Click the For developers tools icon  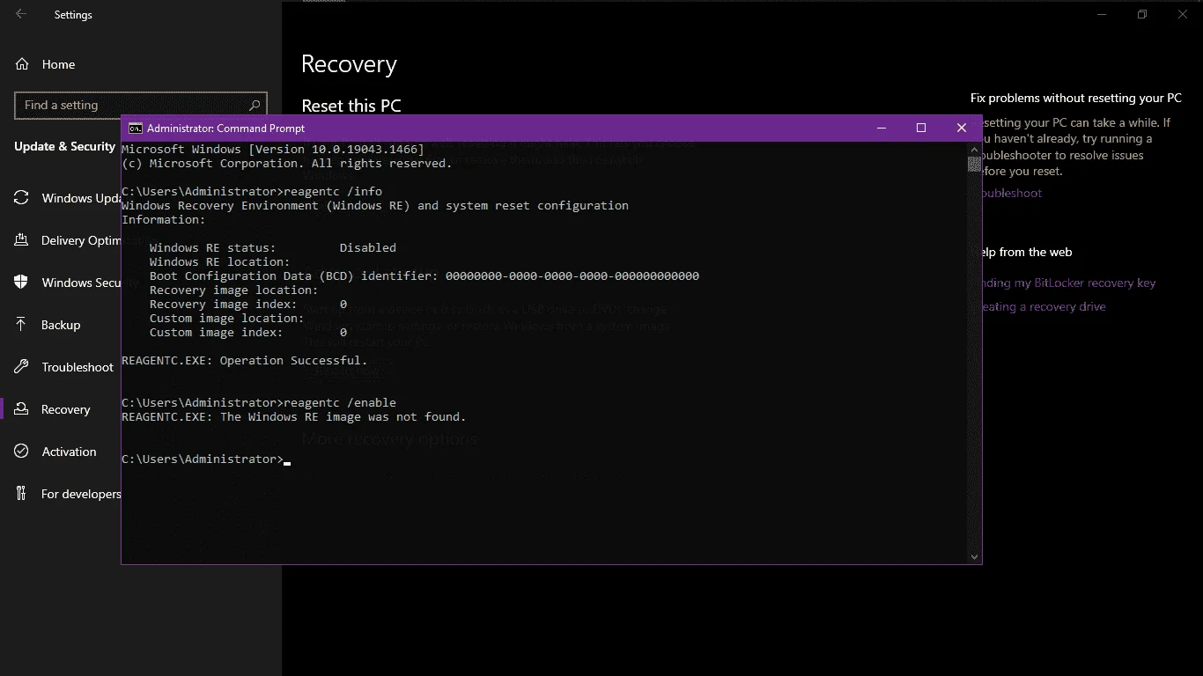[x=21, y=493]
